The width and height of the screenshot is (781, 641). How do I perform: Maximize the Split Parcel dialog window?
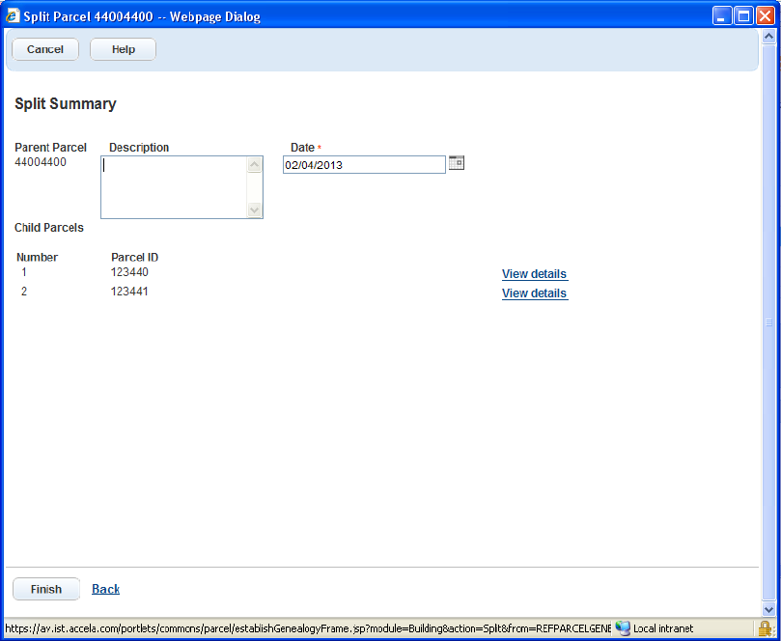click(743, 16)
